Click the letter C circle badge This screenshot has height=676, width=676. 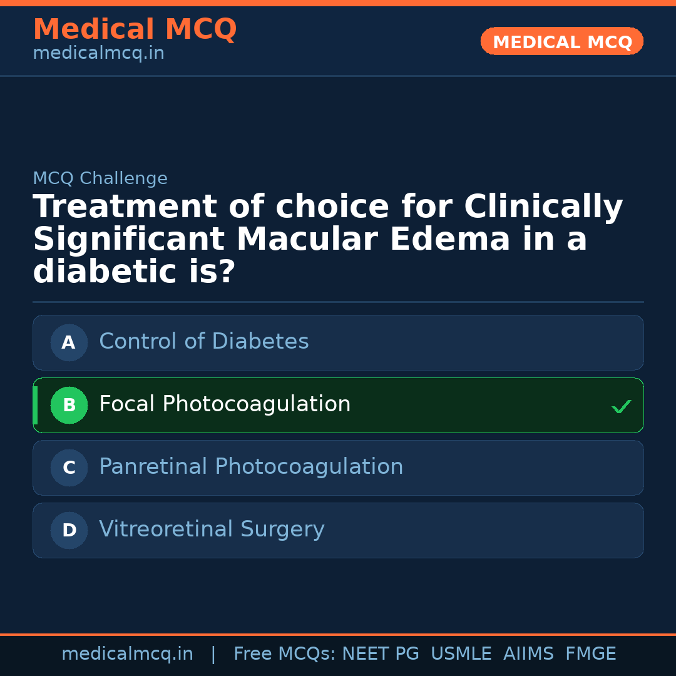tap(69, 468)
